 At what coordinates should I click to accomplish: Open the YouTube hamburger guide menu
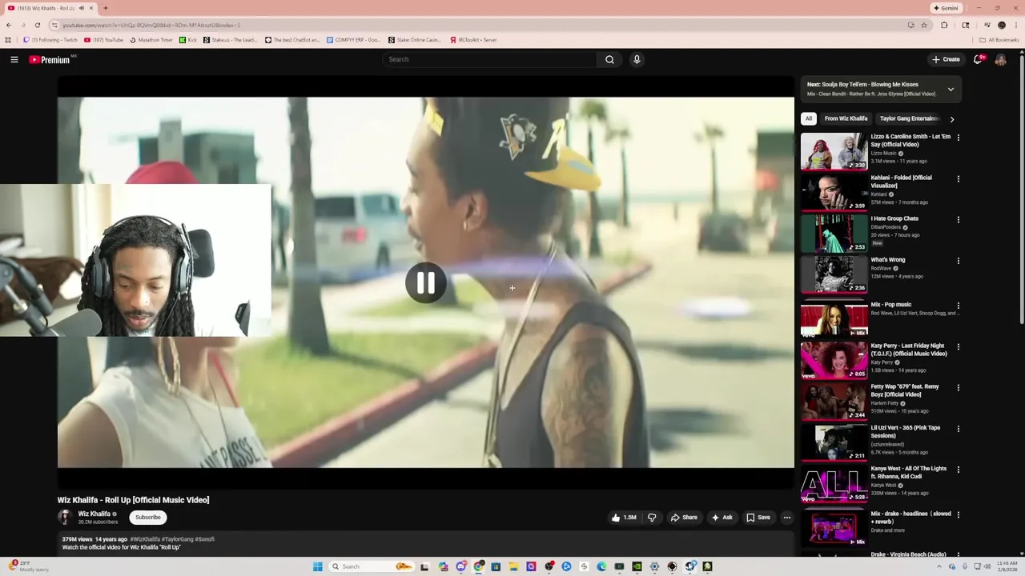point(14,59)
